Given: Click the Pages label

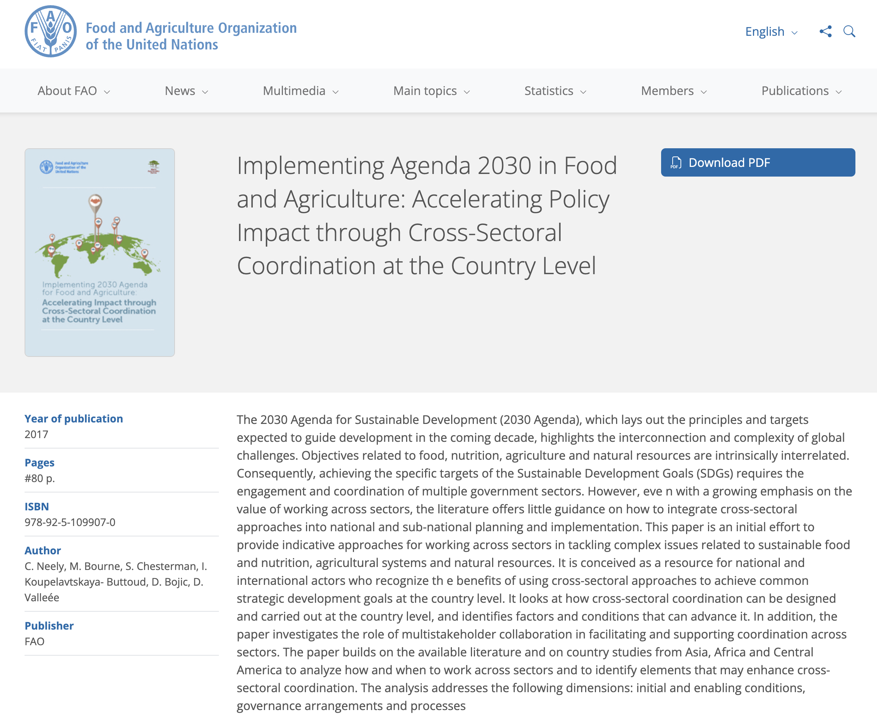Looking at the screenshot, I should 39,463.
